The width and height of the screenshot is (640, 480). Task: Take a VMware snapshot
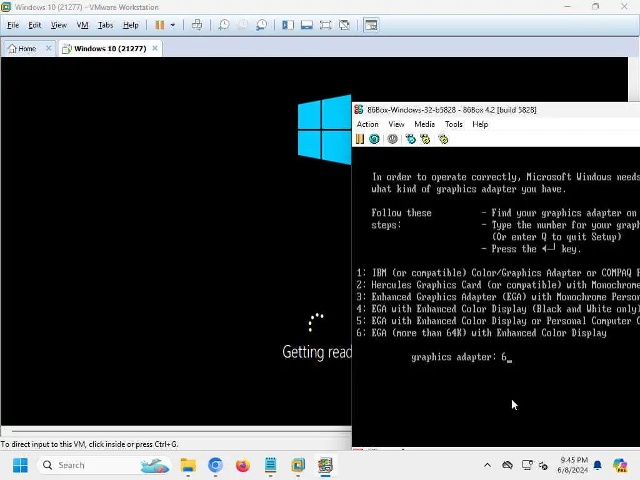tap(224, 25)
